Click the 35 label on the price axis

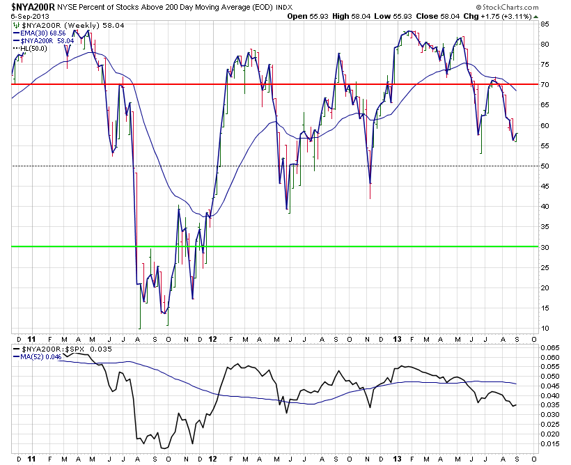pyautogui.click(x=545, y=227)
